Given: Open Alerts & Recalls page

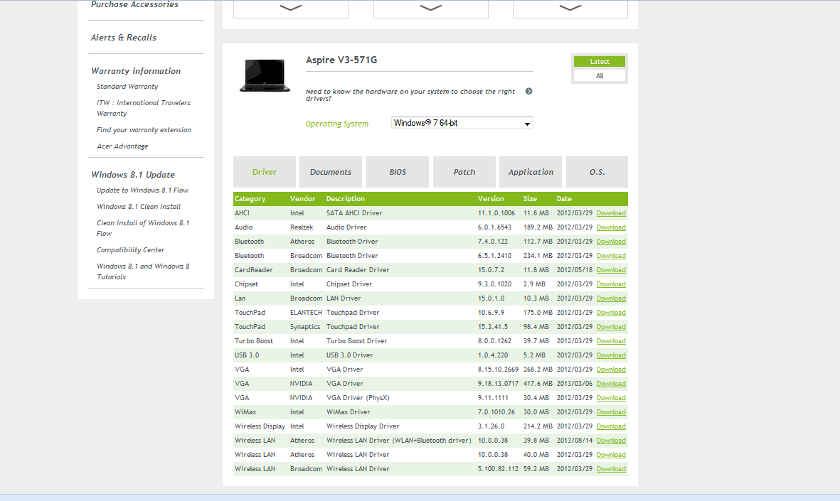Looking at the screenshot, I should [124, 38].
